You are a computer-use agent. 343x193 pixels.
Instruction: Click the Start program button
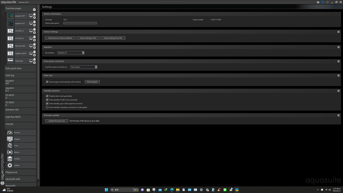[92, 82]
